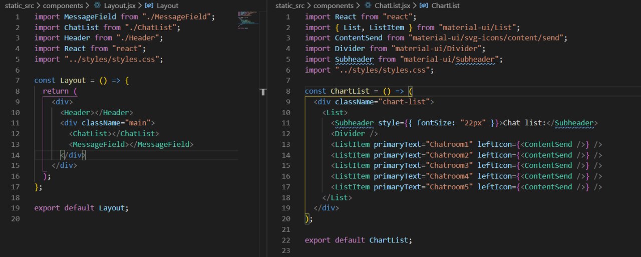Click the primaryText="Chatroom4" attribute
641x257 pixels.
423,176
